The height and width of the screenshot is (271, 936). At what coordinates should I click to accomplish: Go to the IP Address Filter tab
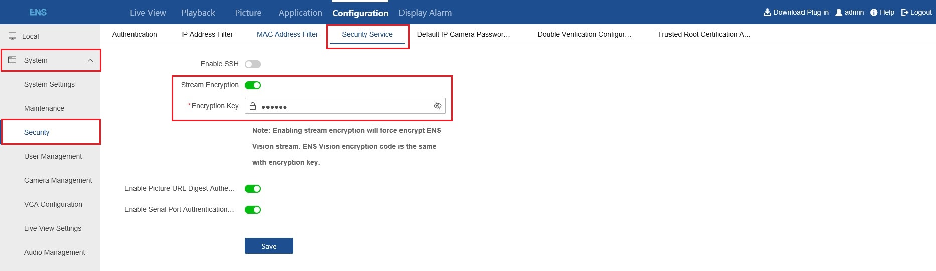click(207, 34)
